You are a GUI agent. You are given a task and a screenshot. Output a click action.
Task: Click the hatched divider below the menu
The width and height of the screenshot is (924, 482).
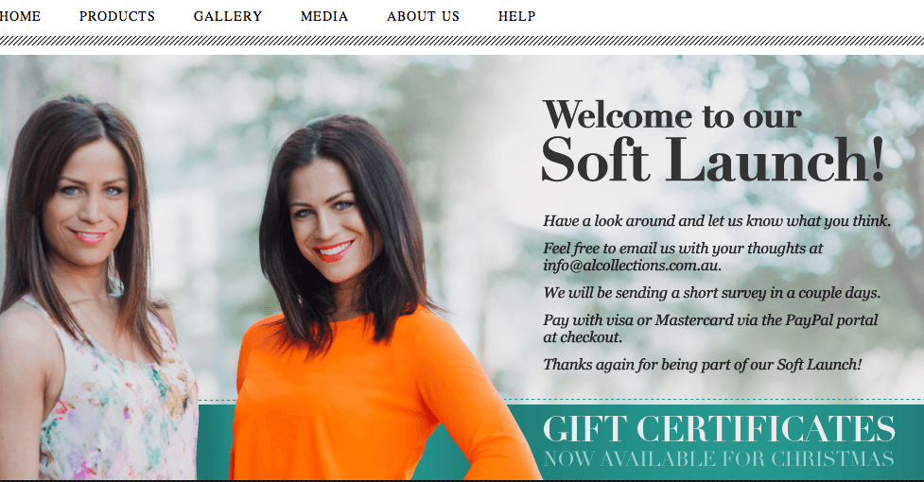(462, 41)
